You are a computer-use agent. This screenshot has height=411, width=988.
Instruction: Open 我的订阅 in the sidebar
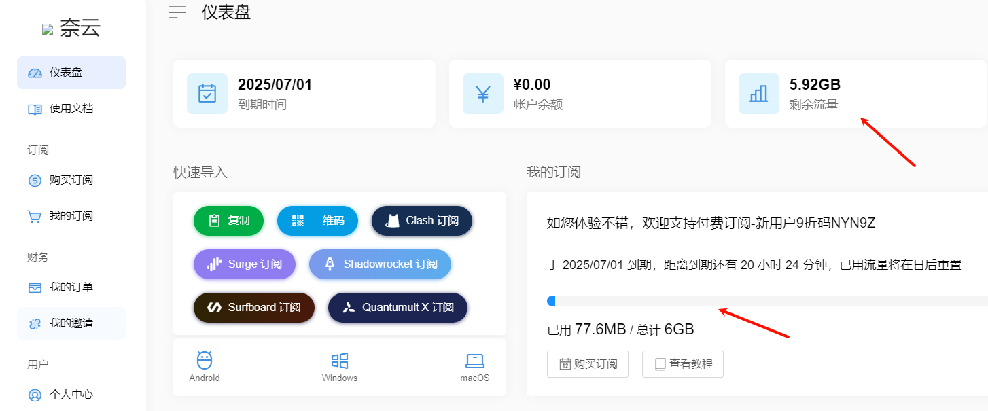point(71,216)
